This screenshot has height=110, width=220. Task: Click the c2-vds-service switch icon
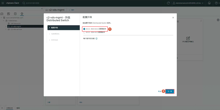[9, 29]
